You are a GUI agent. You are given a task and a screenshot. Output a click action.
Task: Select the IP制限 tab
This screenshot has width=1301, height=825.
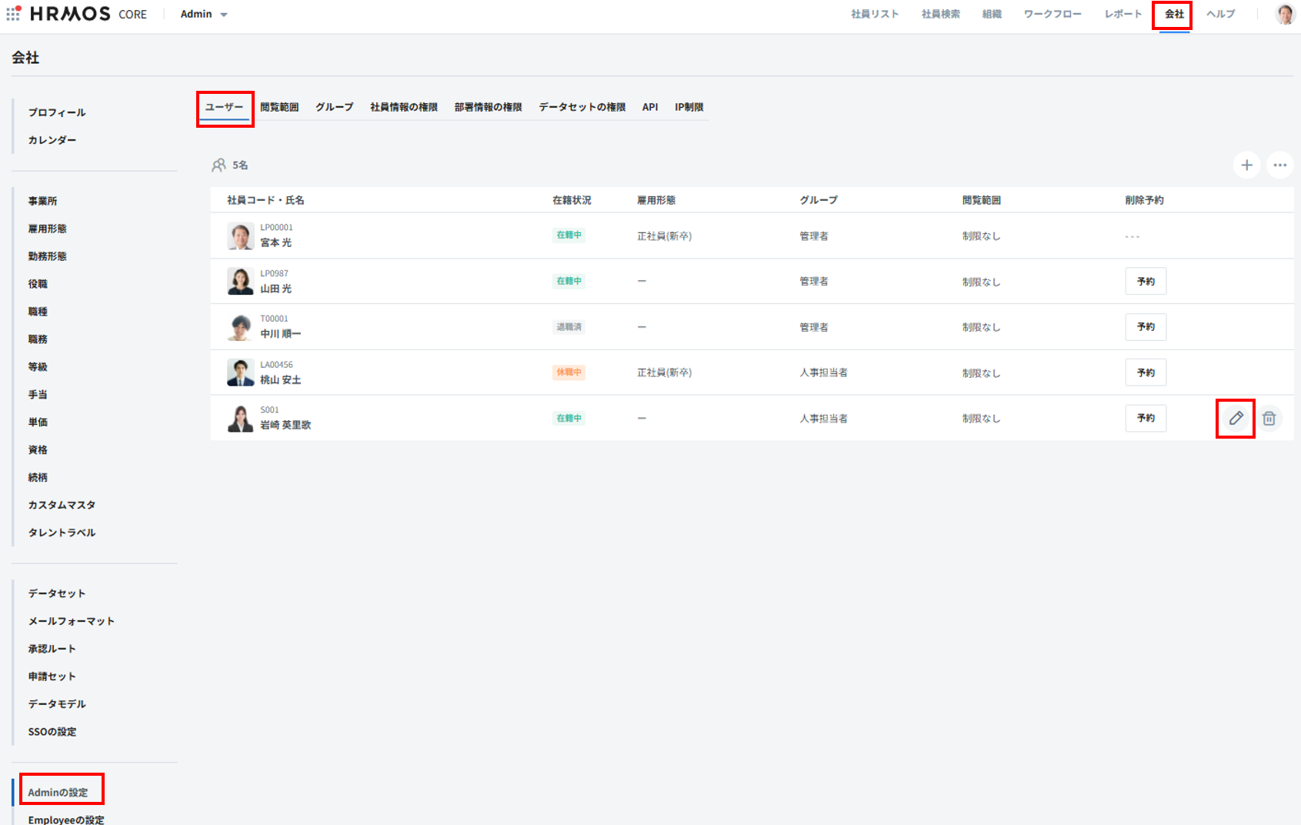pos(689,108)
